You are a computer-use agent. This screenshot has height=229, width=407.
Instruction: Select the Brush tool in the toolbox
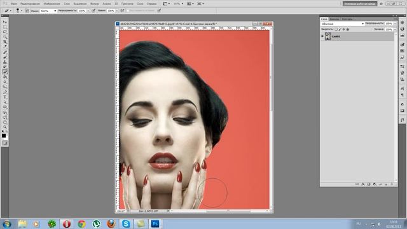pos(5,58)
